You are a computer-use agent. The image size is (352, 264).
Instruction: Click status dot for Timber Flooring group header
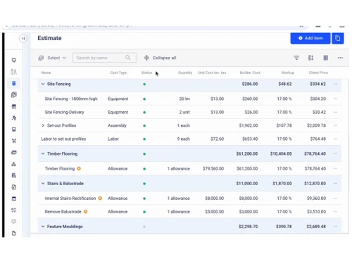click(144, 154)
